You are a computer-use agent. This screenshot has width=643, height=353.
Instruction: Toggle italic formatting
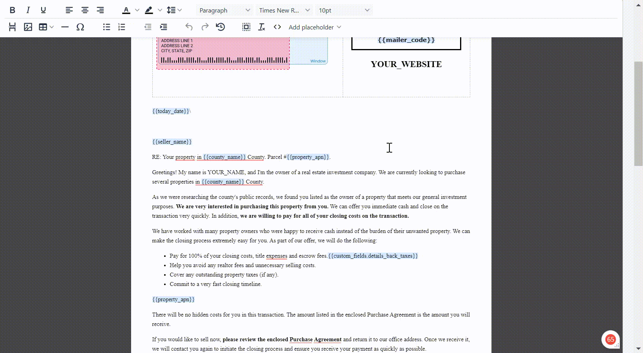point(28,10)
